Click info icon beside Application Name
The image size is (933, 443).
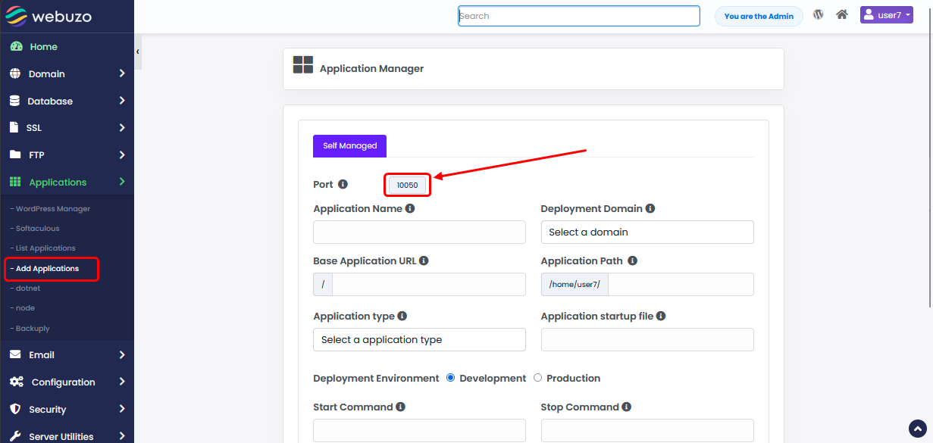pyautogui.click(x=410, y=208)
